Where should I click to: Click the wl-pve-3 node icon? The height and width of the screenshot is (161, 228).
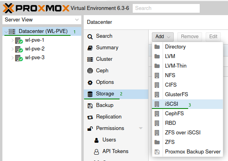point(19,58)
